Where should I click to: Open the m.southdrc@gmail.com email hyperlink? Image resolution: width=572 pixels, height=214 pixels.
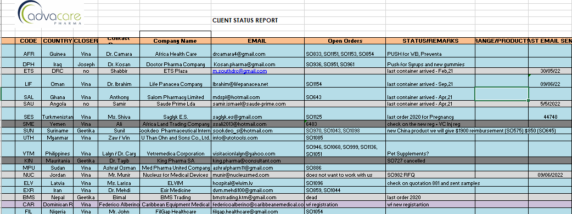[240, 71]
